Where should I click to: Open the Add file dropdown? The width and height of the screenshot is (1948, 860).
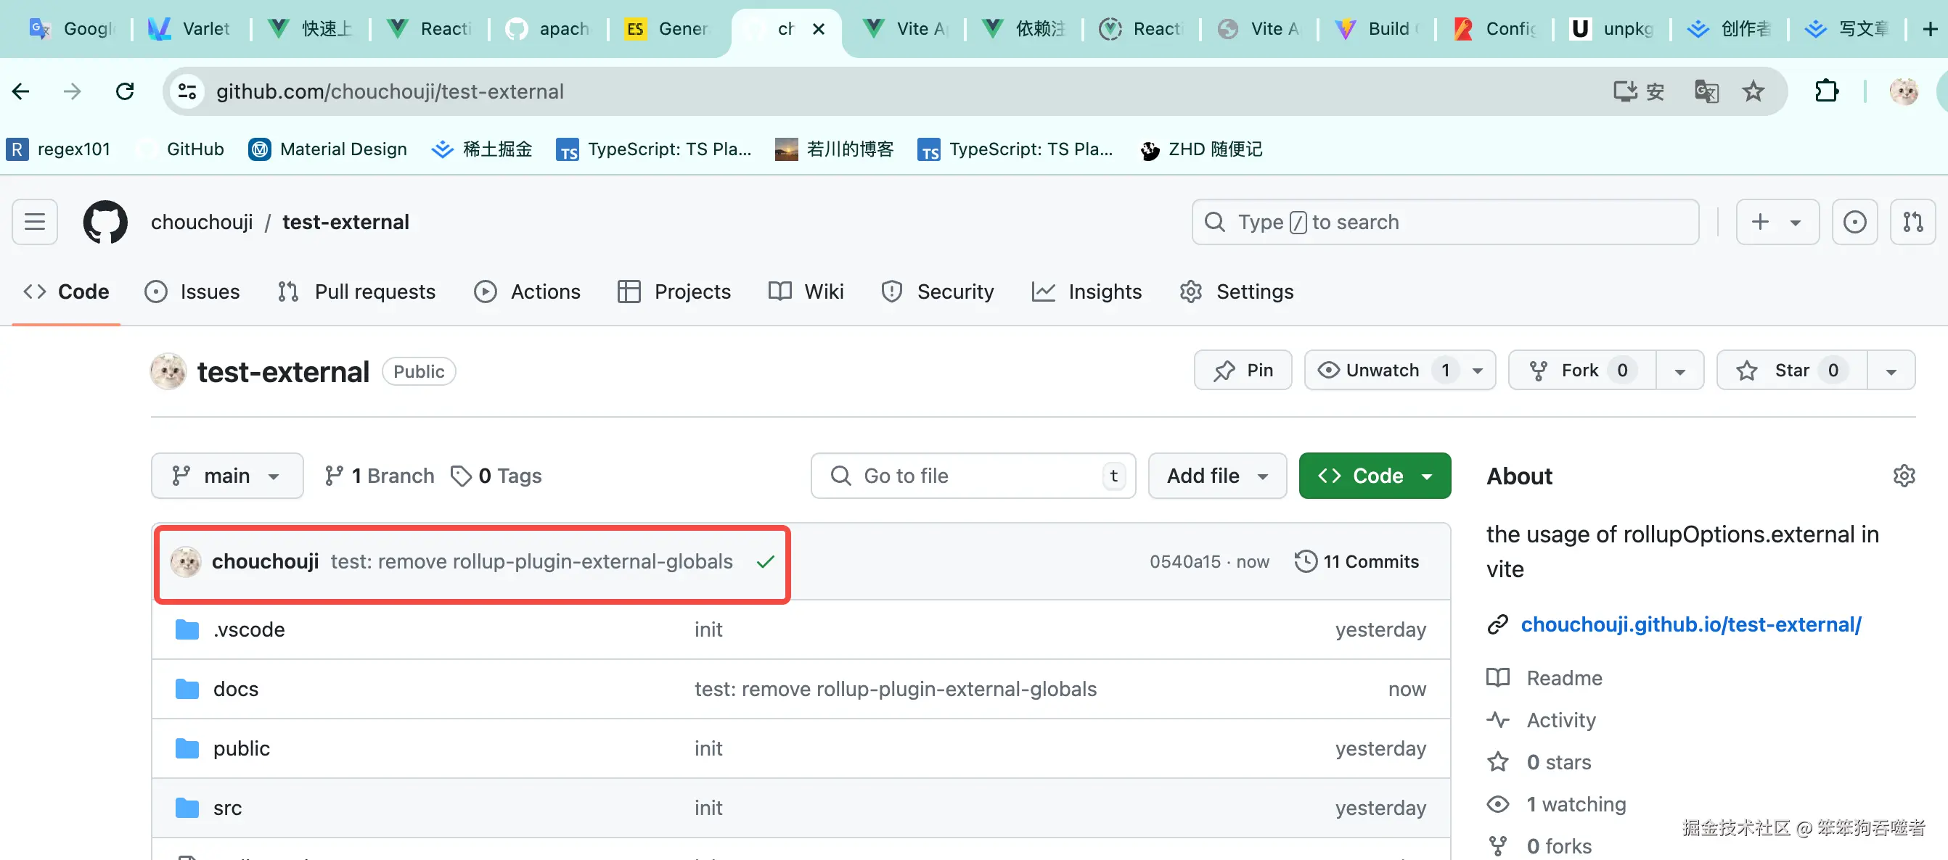pyautogui.click(x=1216, y=476)
